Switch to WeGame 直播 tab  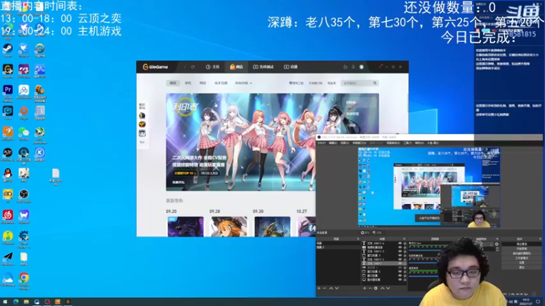(291, 67)
